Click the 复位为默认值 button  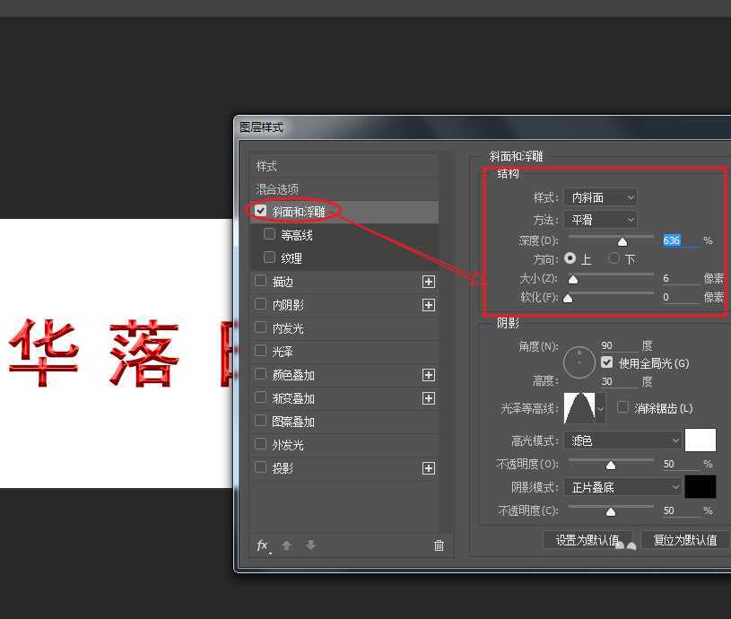click(684, 540)
